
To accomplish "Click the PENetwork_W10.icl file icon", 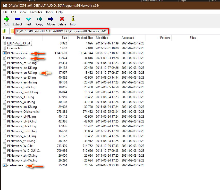I will pyautogui.click(x=5, y=146).
